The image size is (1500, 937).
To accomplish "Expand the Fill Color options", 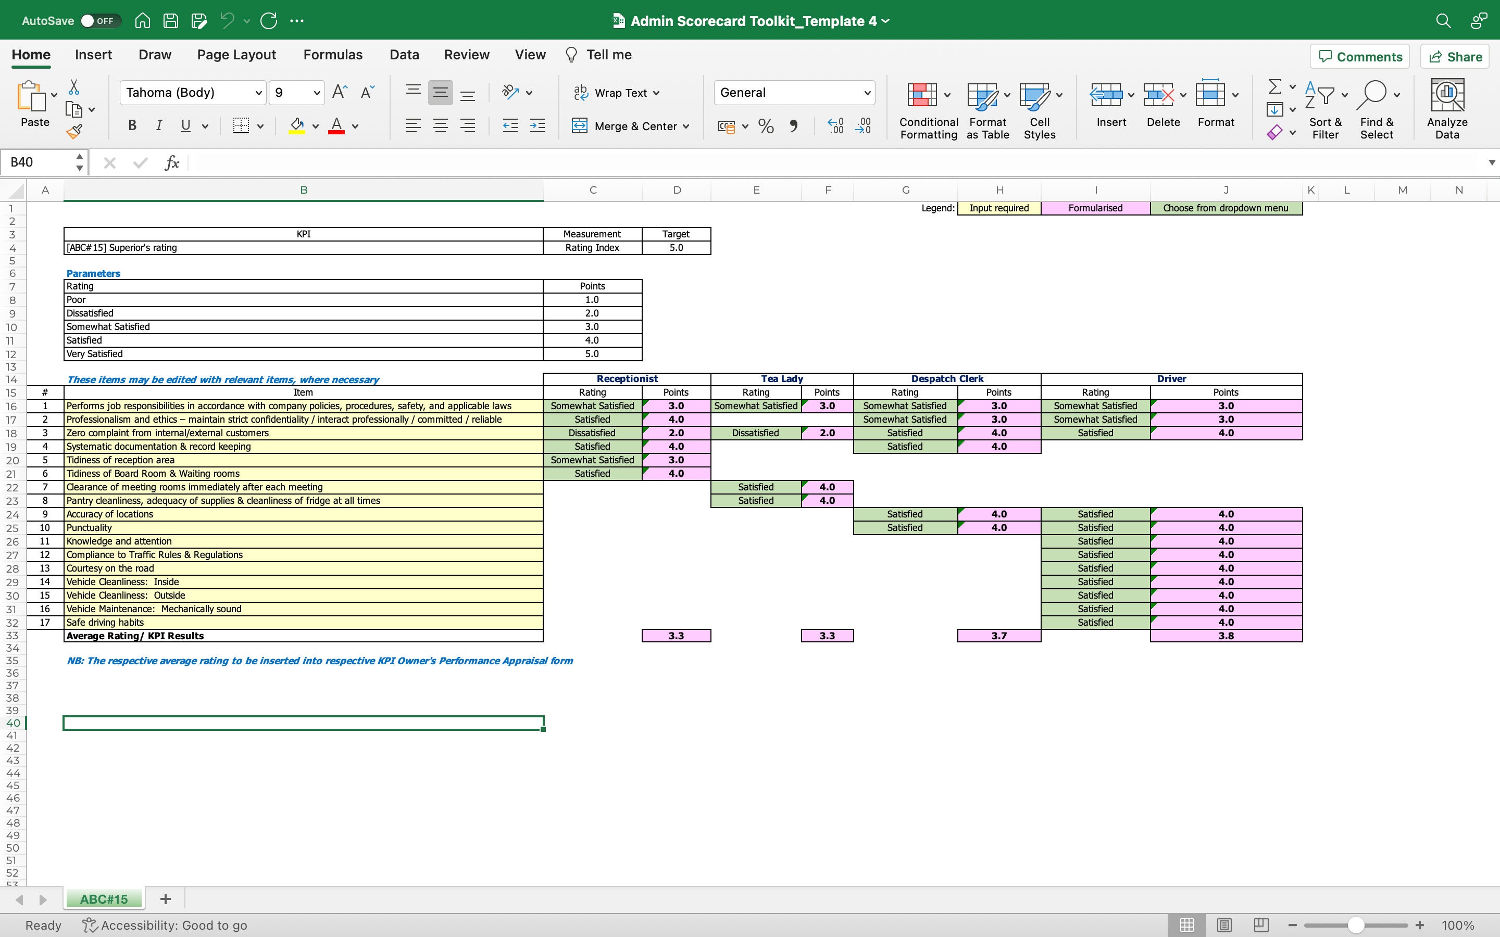I will 315,126.
